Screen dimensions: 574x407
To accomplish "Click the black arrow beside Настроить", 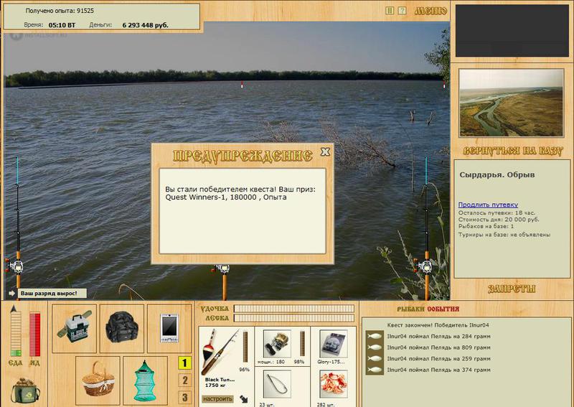I will (x=243, y=399).
